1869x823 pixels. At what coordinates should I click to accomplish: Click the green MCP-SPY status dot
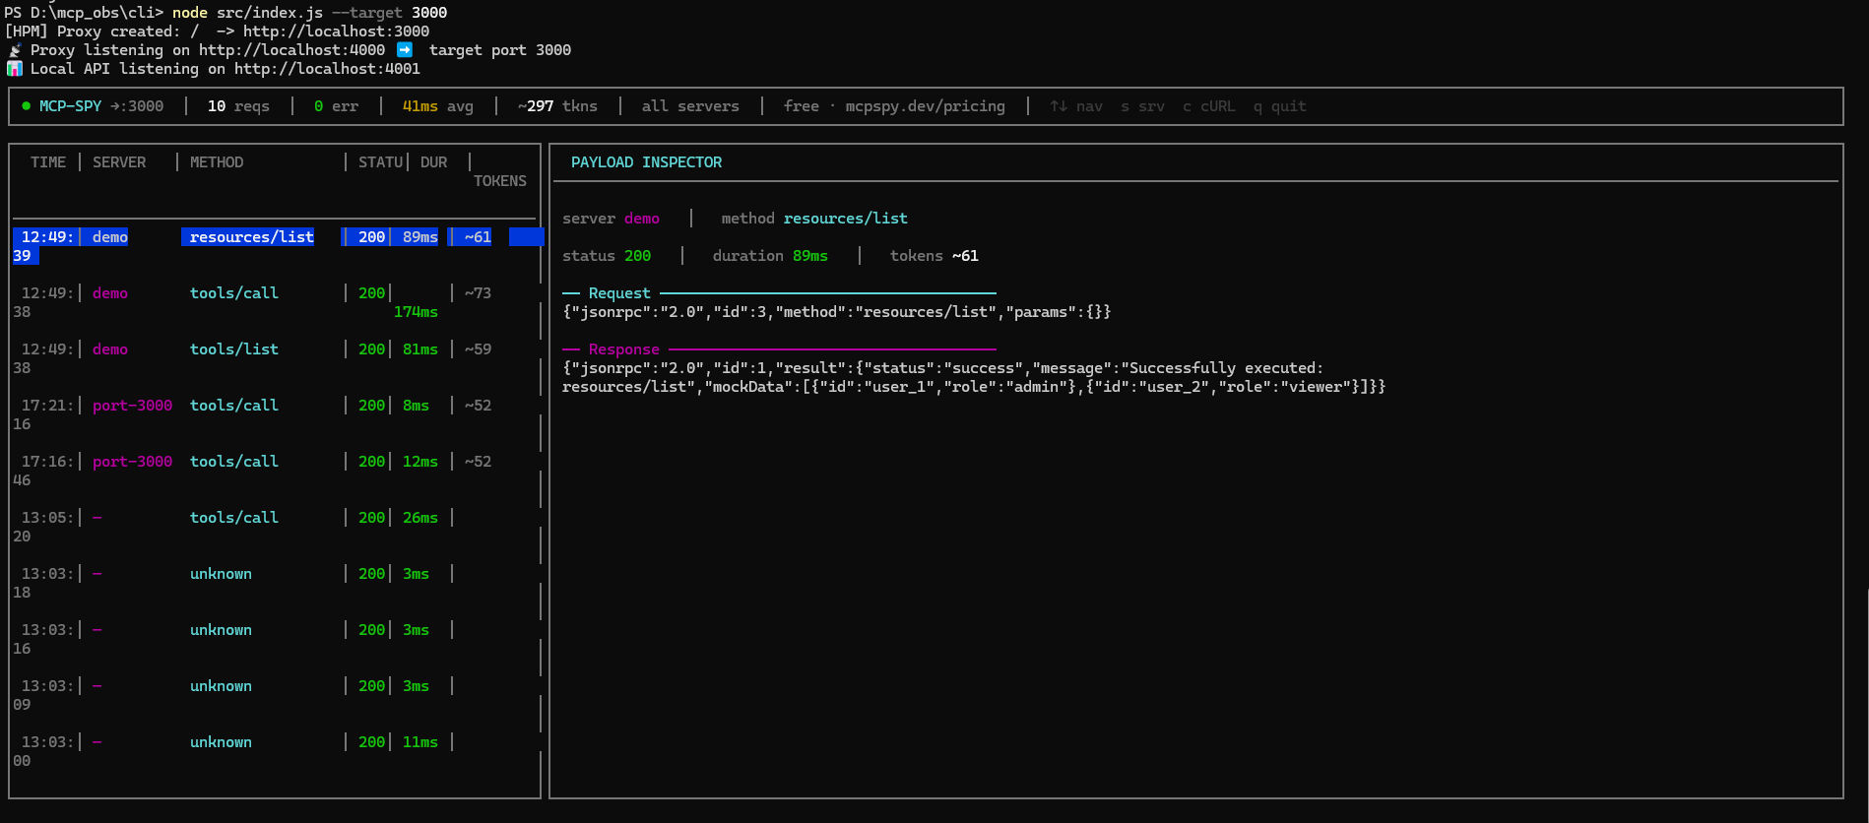27,106
